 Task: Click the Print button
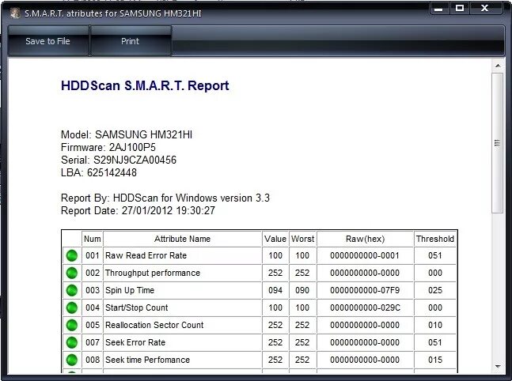pyautogui.click(x=131, y=41)
